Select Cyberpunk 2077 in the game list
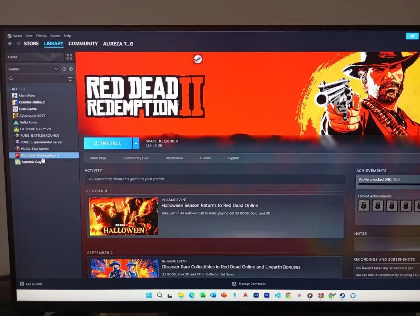This screenshot has width=420, height=316. [32, 116]
